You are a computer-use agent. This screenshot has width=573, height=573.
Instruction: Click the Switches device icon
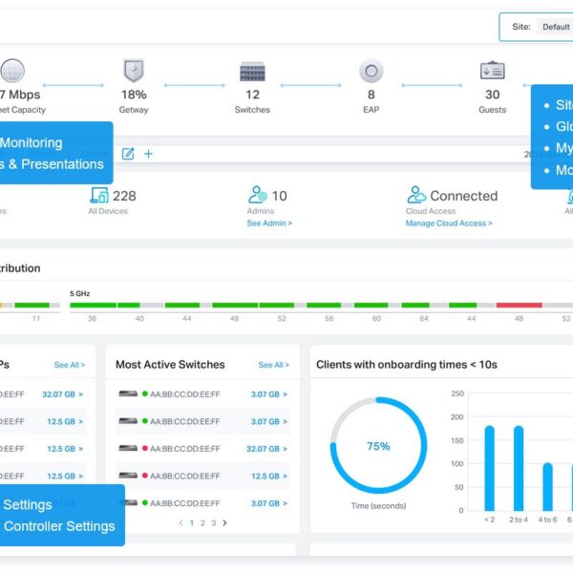tap(252, 72)
